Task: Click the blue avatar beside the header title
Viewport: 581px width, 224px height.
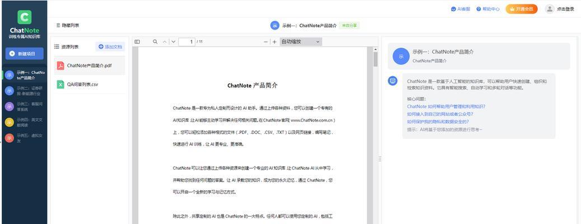Action: click(x=275, y=26)
